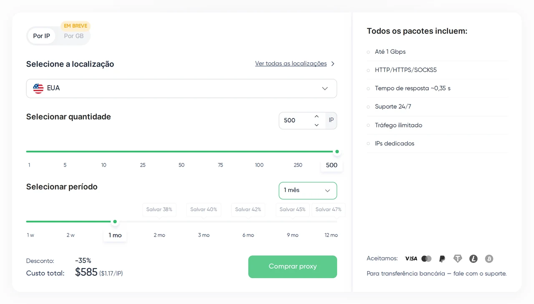Screen dimensions: 534x304
Task: Choose the 1 mo period
Action: (x=115, y=235)
